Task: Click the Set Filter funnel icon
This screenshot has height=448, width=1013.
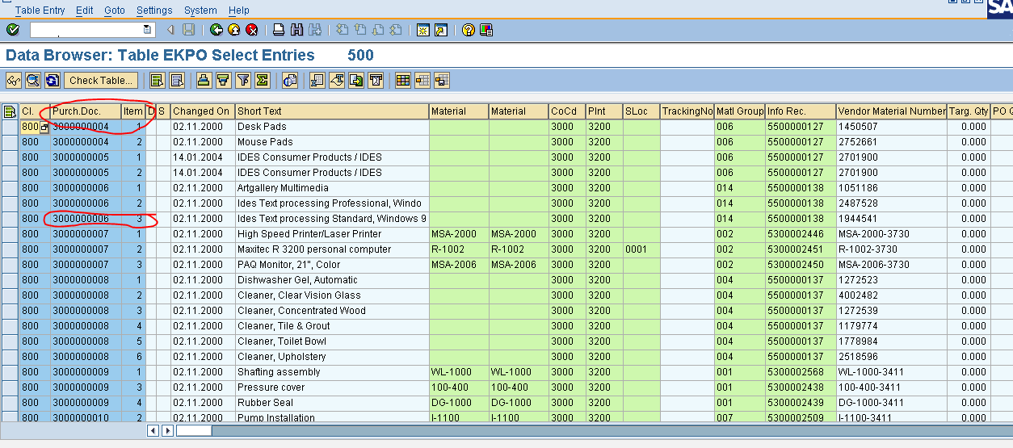Action: pyautogui.click(x=242, y=81)
